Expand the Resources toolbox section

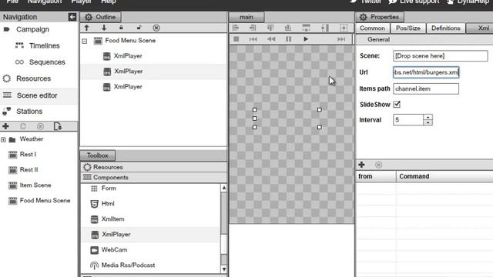point(153,167)
